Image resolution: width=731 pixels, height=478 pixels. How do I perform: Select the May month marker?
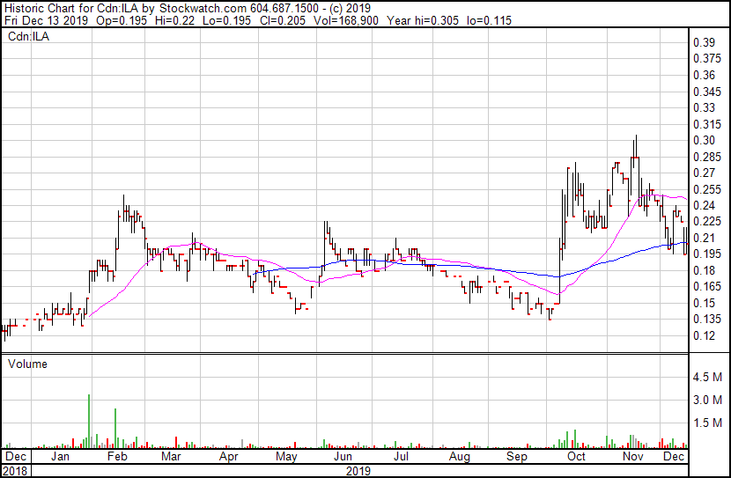click(x=286, y=458)
